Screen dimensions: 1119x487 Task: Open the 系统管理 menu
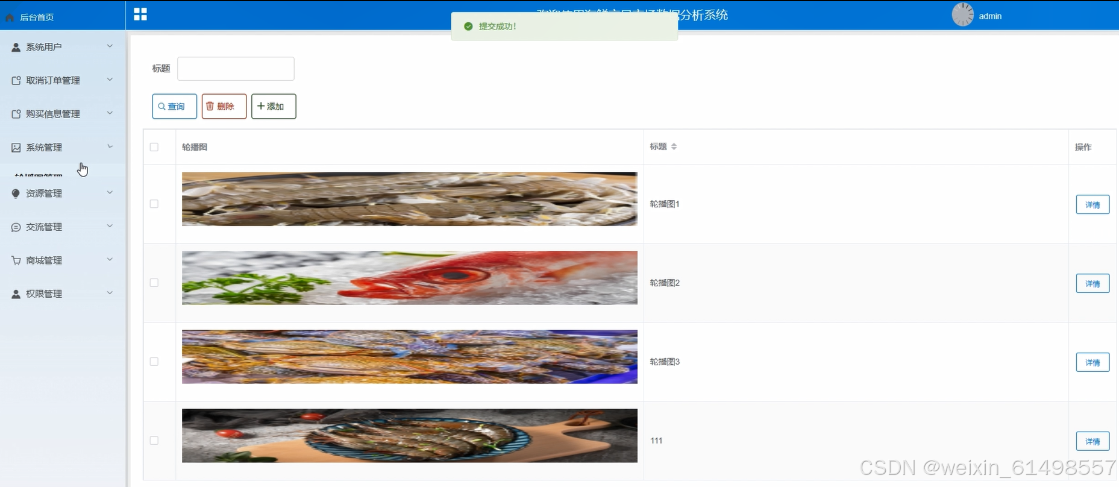pyautogui.click(x=63, y=148)
